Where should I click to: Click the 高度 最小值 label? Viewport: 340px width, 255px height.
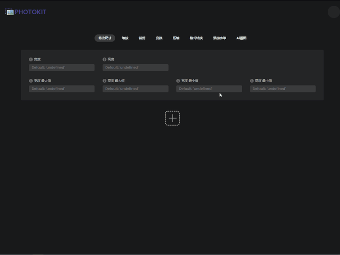(263, 81)
